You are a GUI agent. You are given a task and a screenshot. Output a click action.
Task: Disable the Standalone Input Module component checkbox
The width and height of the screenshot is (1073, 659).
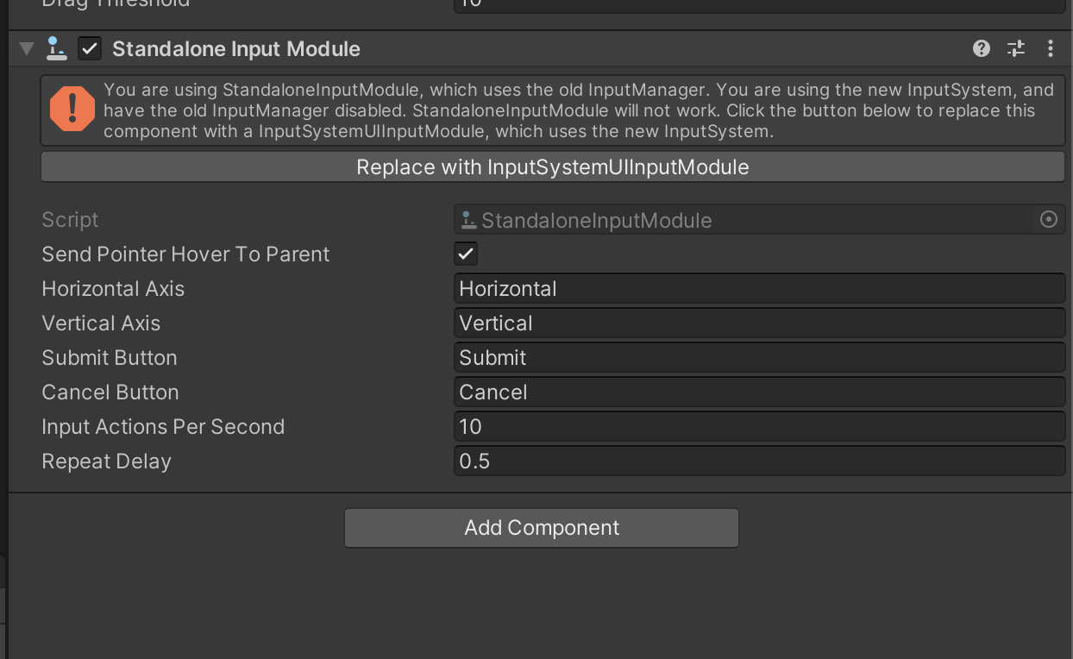click(x=90, y=49)
